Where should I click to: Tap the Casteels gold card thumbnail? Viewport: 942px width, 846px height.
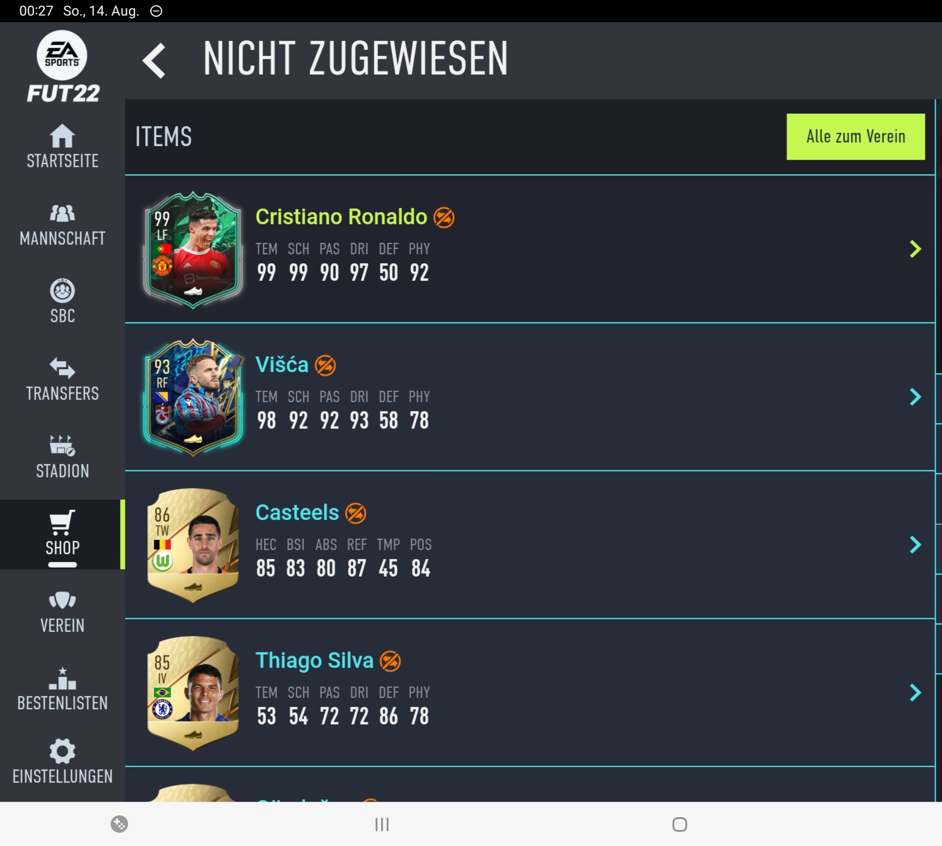tap(192, 545)
